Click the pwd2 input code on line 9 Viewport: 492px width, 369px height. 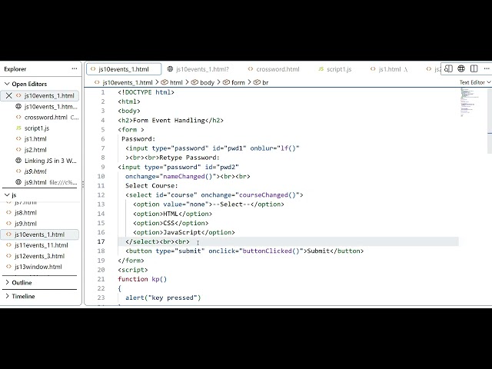click(178, 167)
